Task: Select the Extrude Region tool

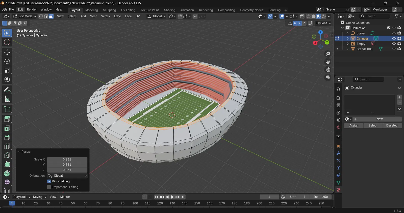Action: point(7,119)
